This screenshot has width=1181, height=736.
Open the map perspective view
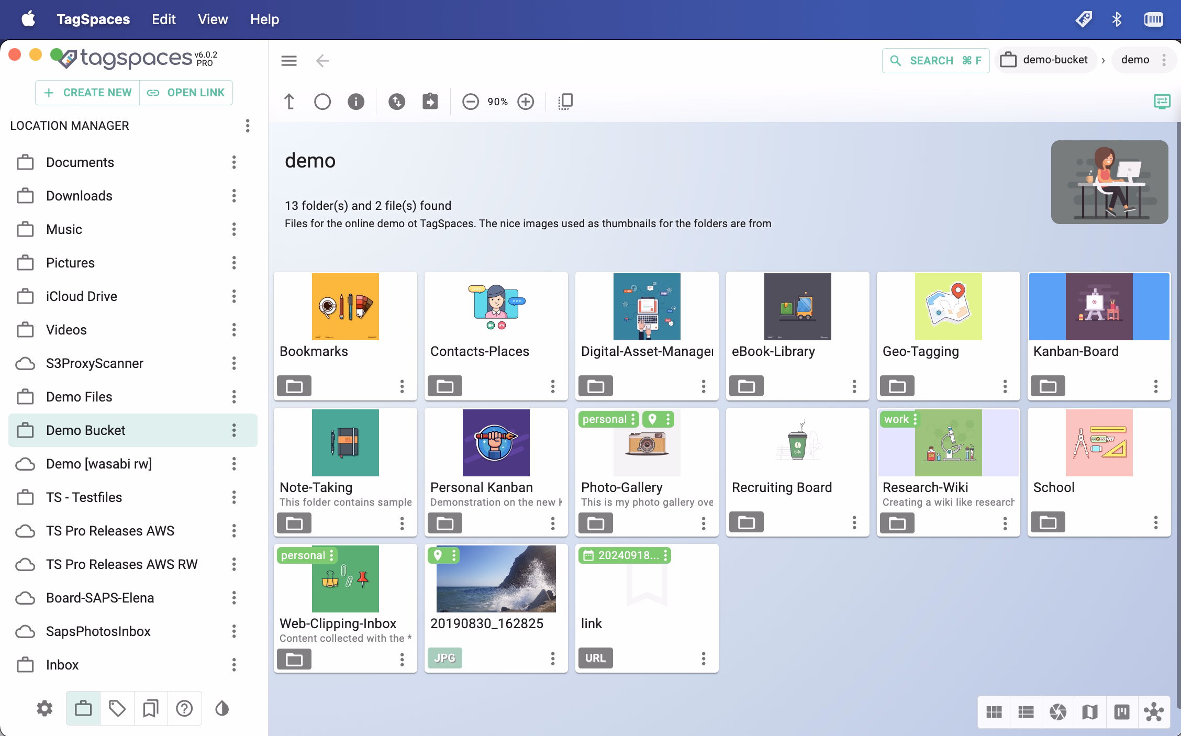click(x=1090, y=711)
